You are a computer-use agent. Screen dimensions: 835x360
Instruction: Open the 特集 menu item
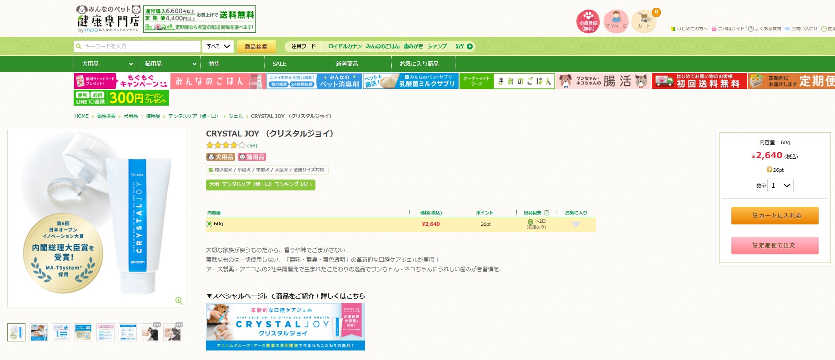[233, 64]
